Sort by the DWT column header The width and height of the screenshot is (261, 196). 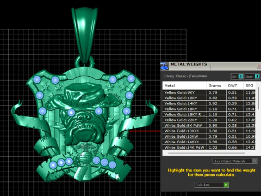235,85
